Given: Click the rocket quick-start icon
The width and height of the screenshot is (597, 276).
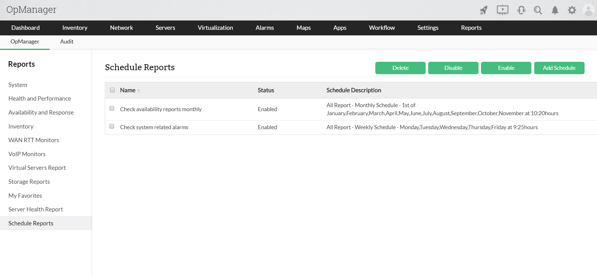Looking at the screenshot, I should 484,10.
